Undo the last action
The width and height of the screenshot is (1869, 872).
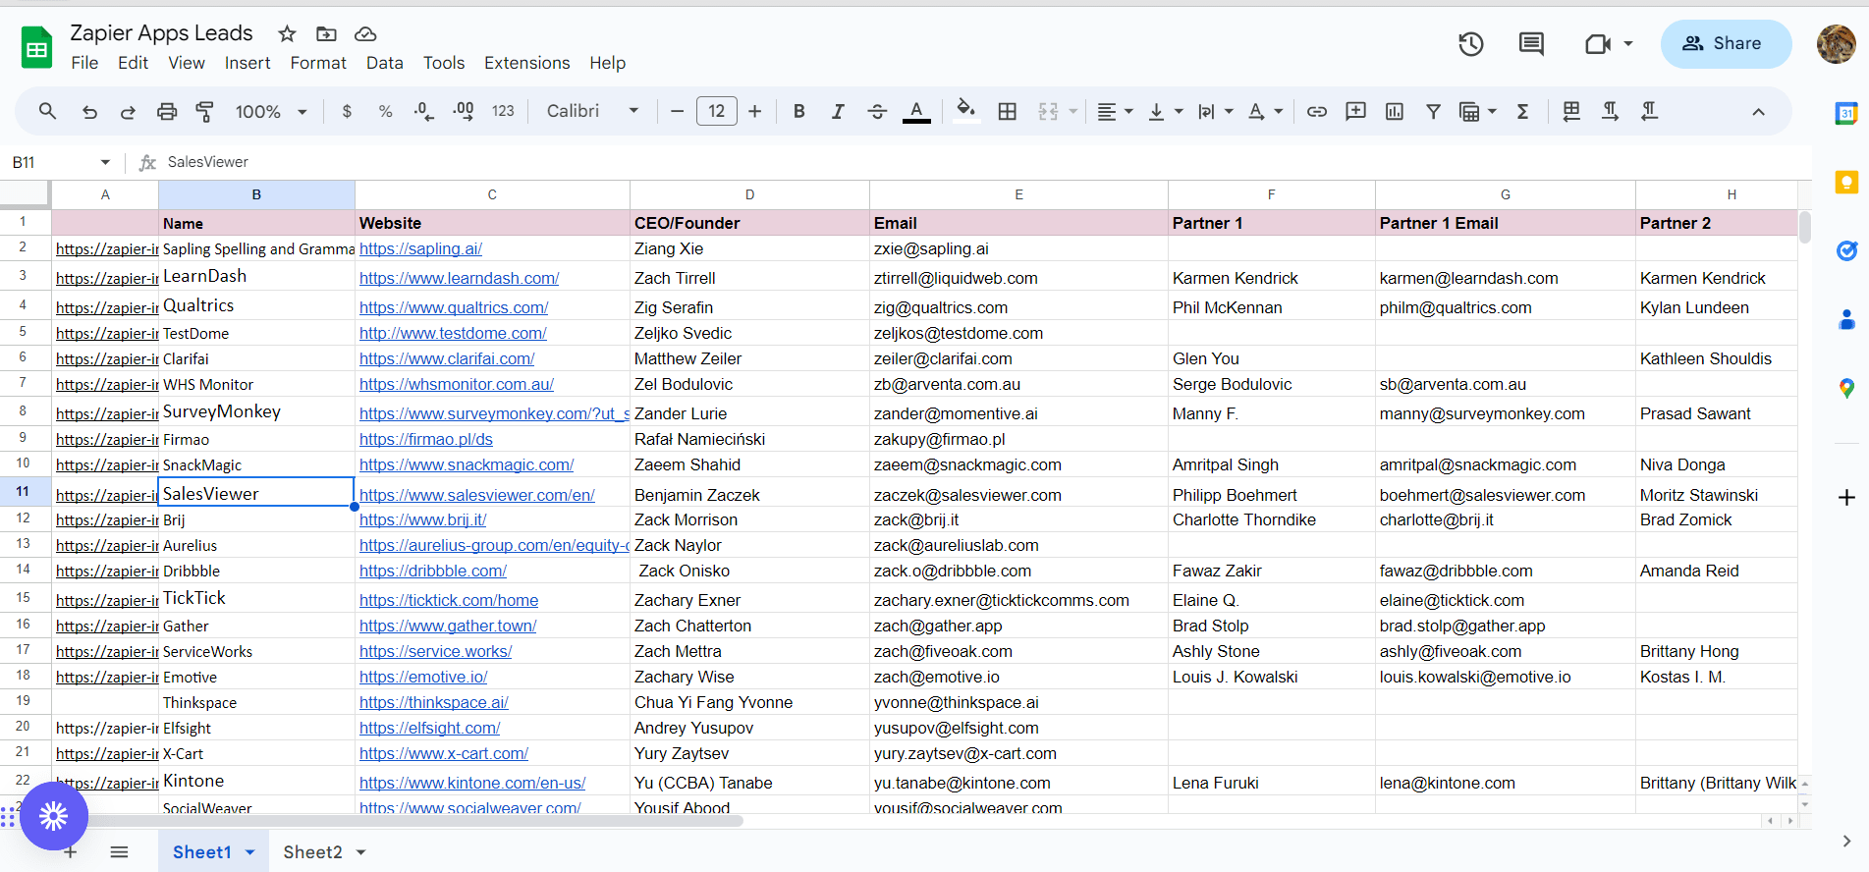tap(89, 111)
